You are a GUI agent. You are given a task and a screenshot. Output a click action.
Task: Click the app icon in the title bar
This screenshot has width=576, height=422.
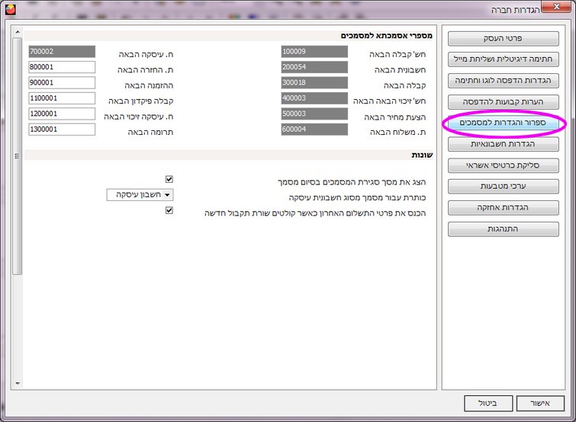coord(8,8)
